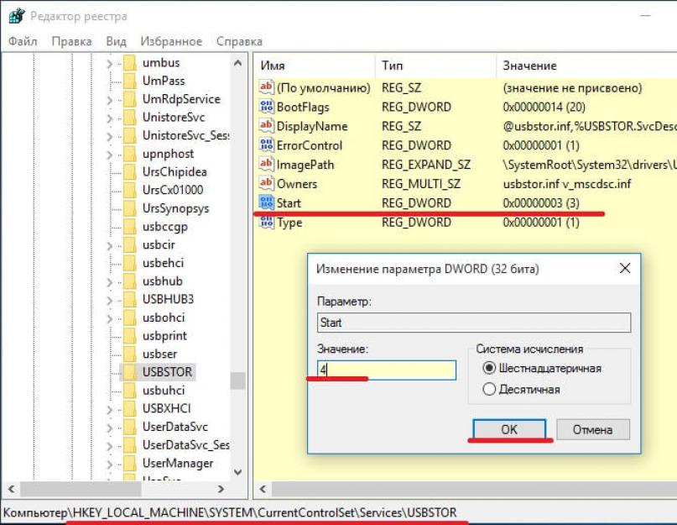Select the (По умолчанию) value icon
Image resolution: width=677 pixels, height=525 pixels.
[267, 87]
